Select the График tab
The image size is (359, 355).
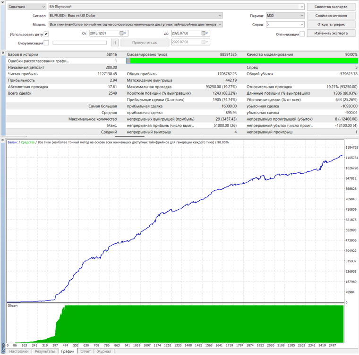(x=68, y=351)
